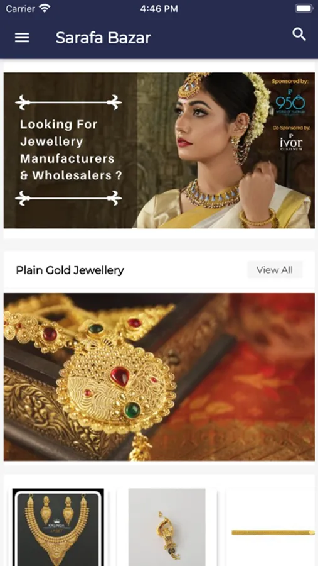Tap the large gold pendant category image
318x566 pixels.
[x=159, y=377]
